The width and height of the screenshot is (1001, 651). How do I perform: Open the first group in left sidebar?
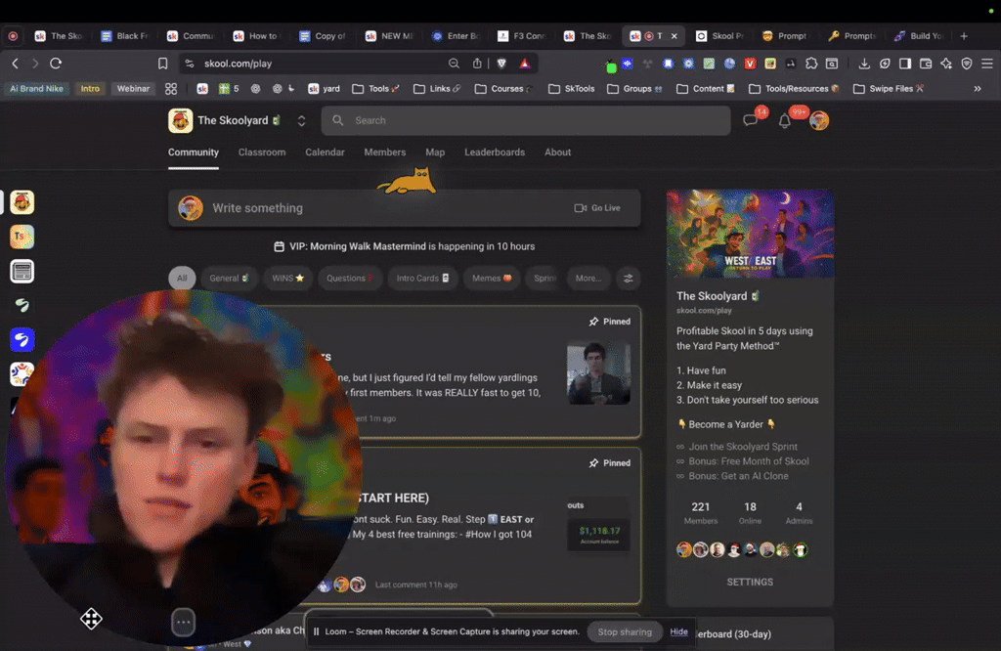click(x=22, y=202)
